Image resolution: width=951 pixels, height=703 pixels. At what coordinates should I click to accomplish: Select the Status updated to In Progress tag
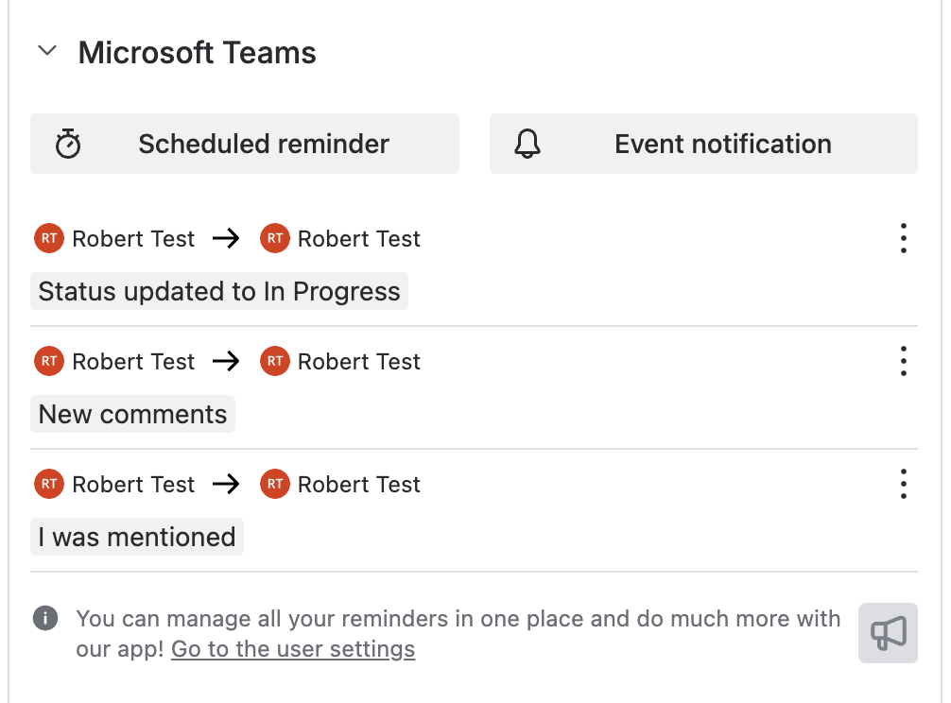tap(219, 292)
